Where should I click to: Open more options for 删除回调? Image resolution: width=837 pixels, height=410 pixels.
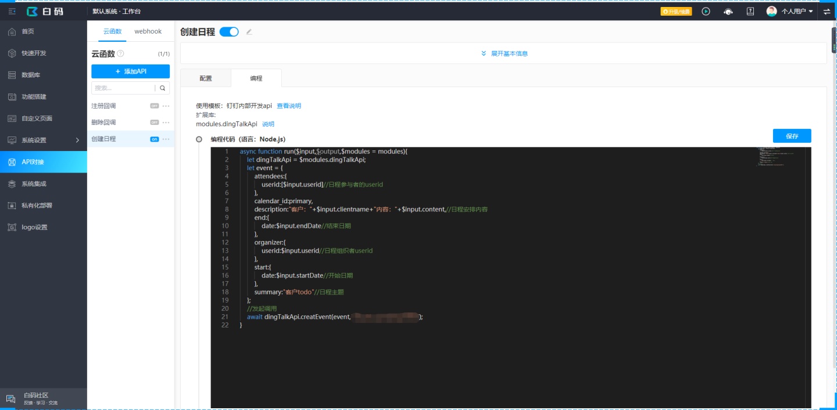point(166,123)
